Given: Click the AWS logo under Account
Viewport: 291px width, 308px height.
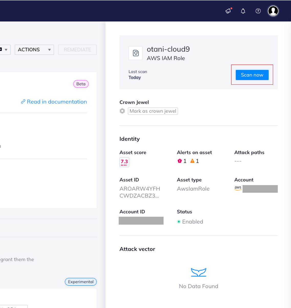Looking at the screenshot, I should (x=238, y=188).
